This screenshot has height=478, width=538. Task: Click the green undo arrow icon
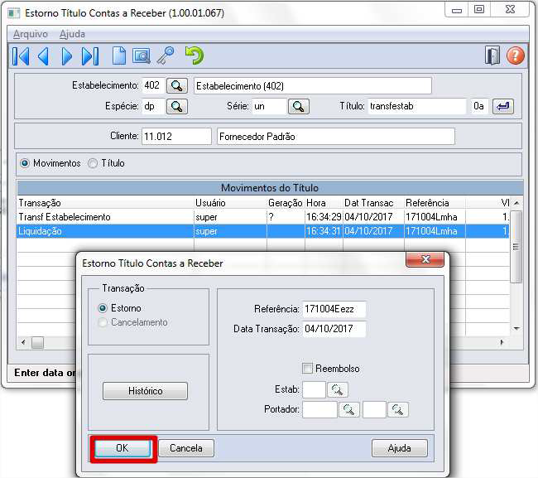tap(195, 56)
